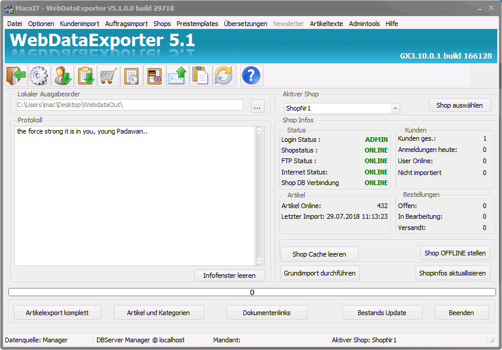Click the Protokoll scrollbar down arrow
The width and height of the screenshot is (502, 350).
(259, 261)
